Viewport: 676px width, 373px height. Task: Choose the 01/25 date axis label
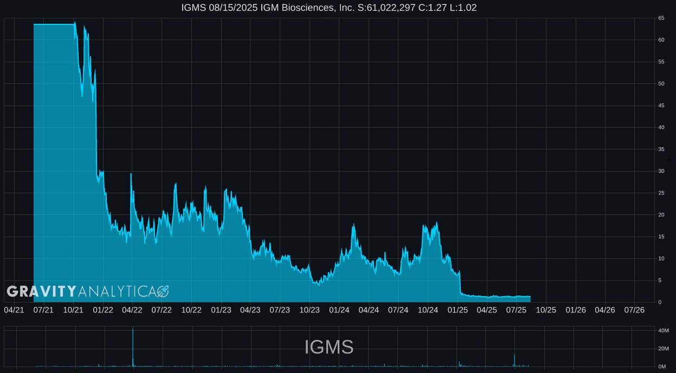click(458, 310)
